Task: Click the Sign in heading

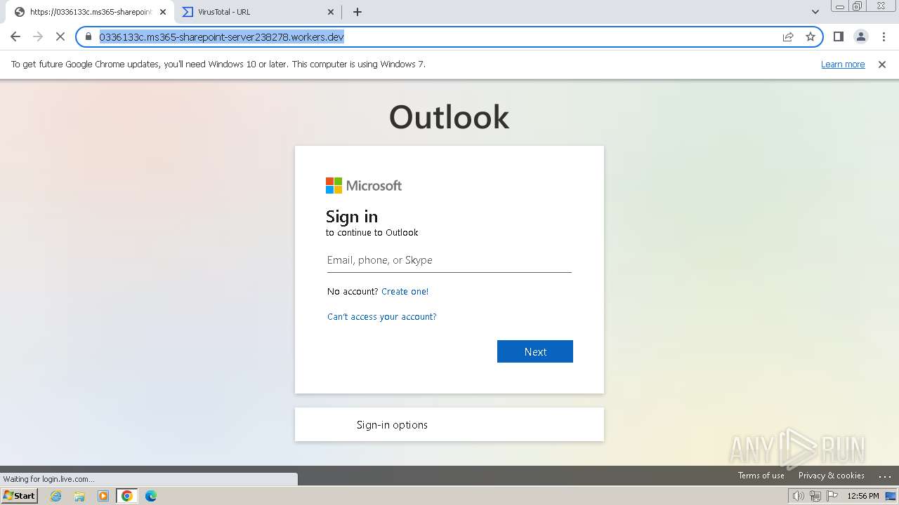Action: (x=352, y=216)
